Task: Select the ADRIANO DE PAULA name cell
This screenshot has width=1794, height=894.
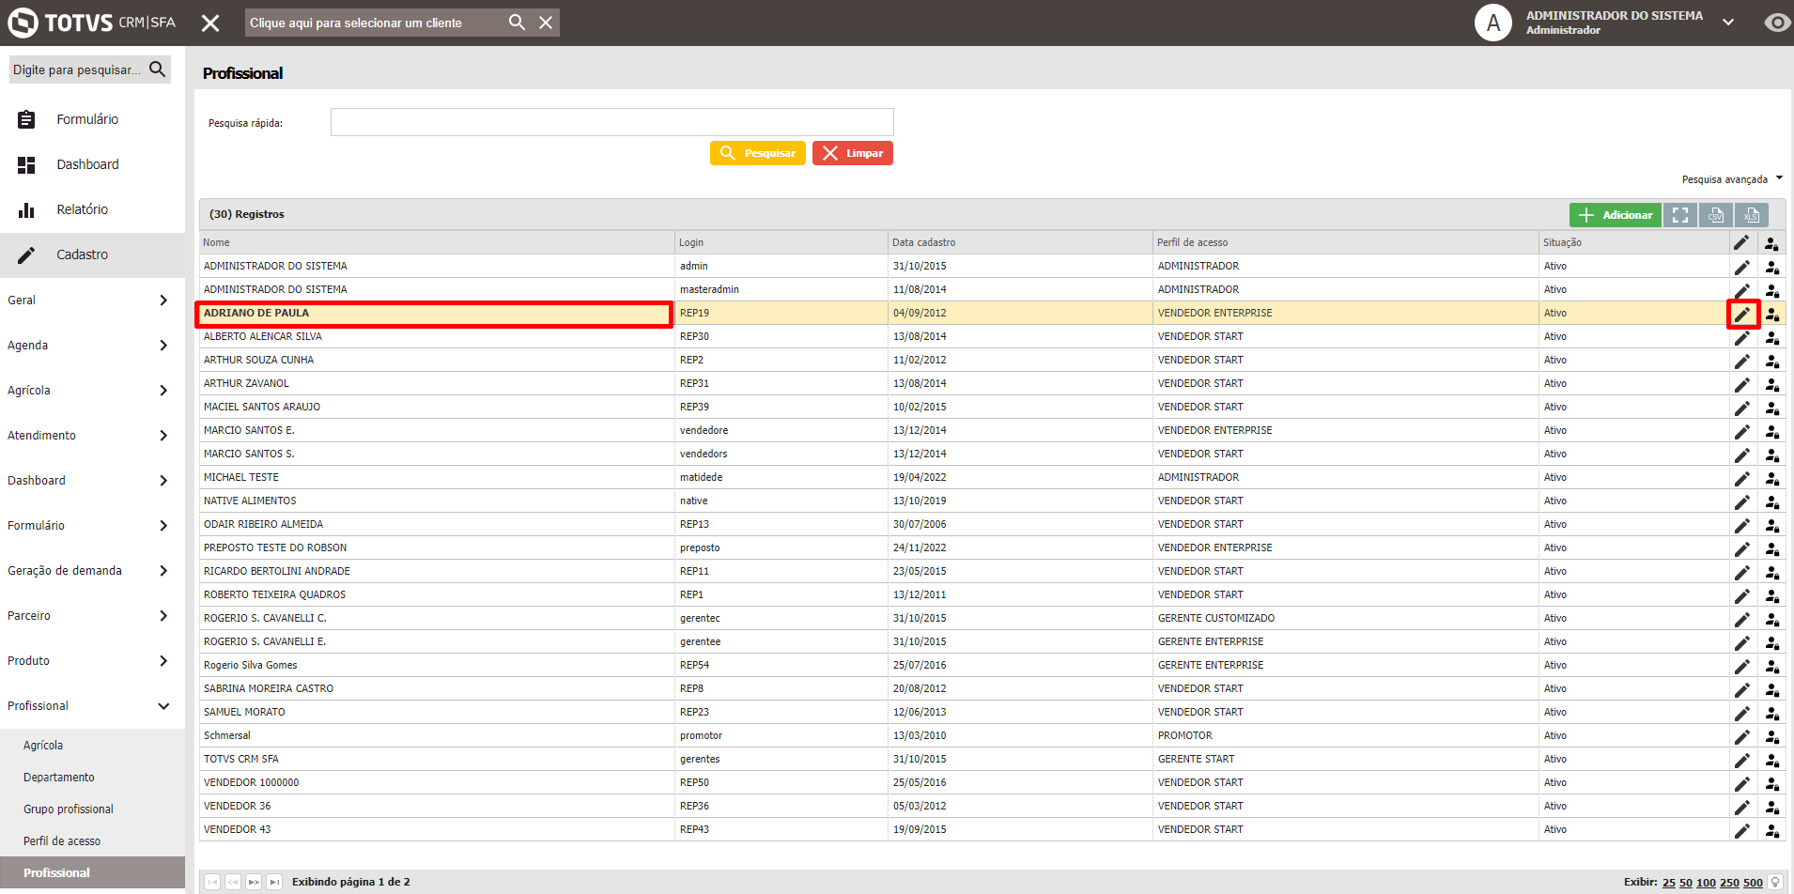Action: tap(434, 314)
